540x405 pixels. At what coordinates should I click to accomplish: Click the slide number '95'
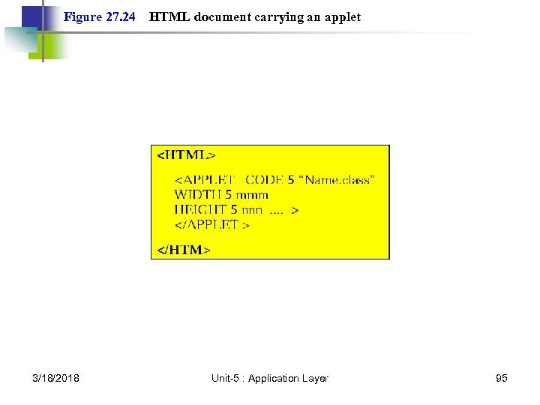pyautogui.click(x=502, y=378)
